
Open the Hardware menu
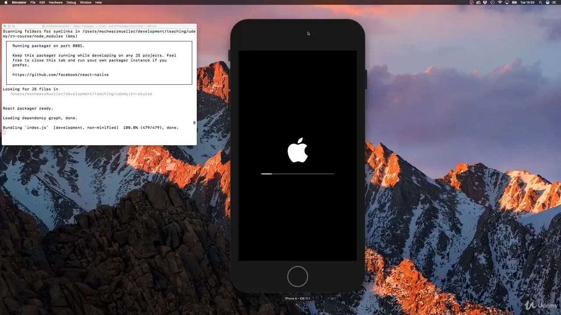(x=56, y=2)
